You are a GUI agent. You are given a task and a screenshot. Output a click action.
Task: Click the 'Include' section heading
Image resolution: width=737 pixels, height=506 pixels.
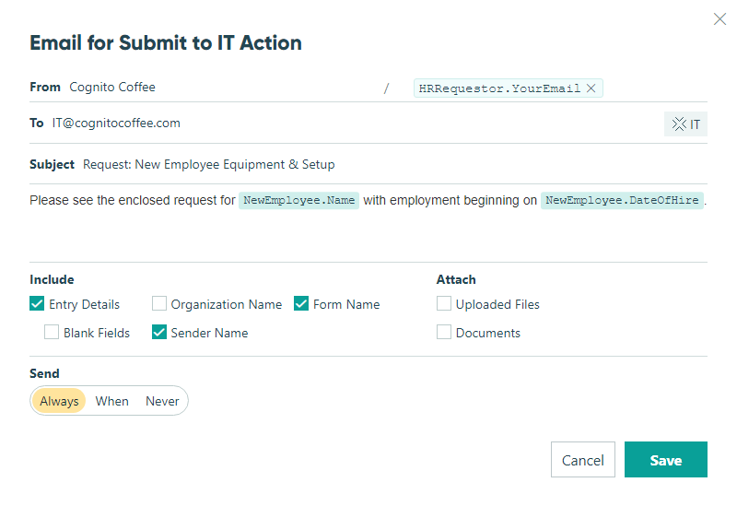[52, 279]
